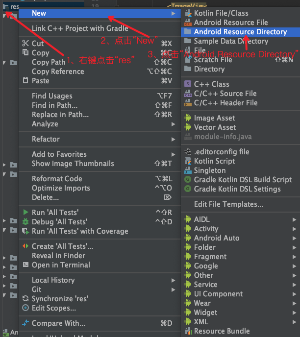Screen dimensions: 300x337
Task: Click the Cut scissors icon
Action: pyautogui.click(x=25, y=43)
